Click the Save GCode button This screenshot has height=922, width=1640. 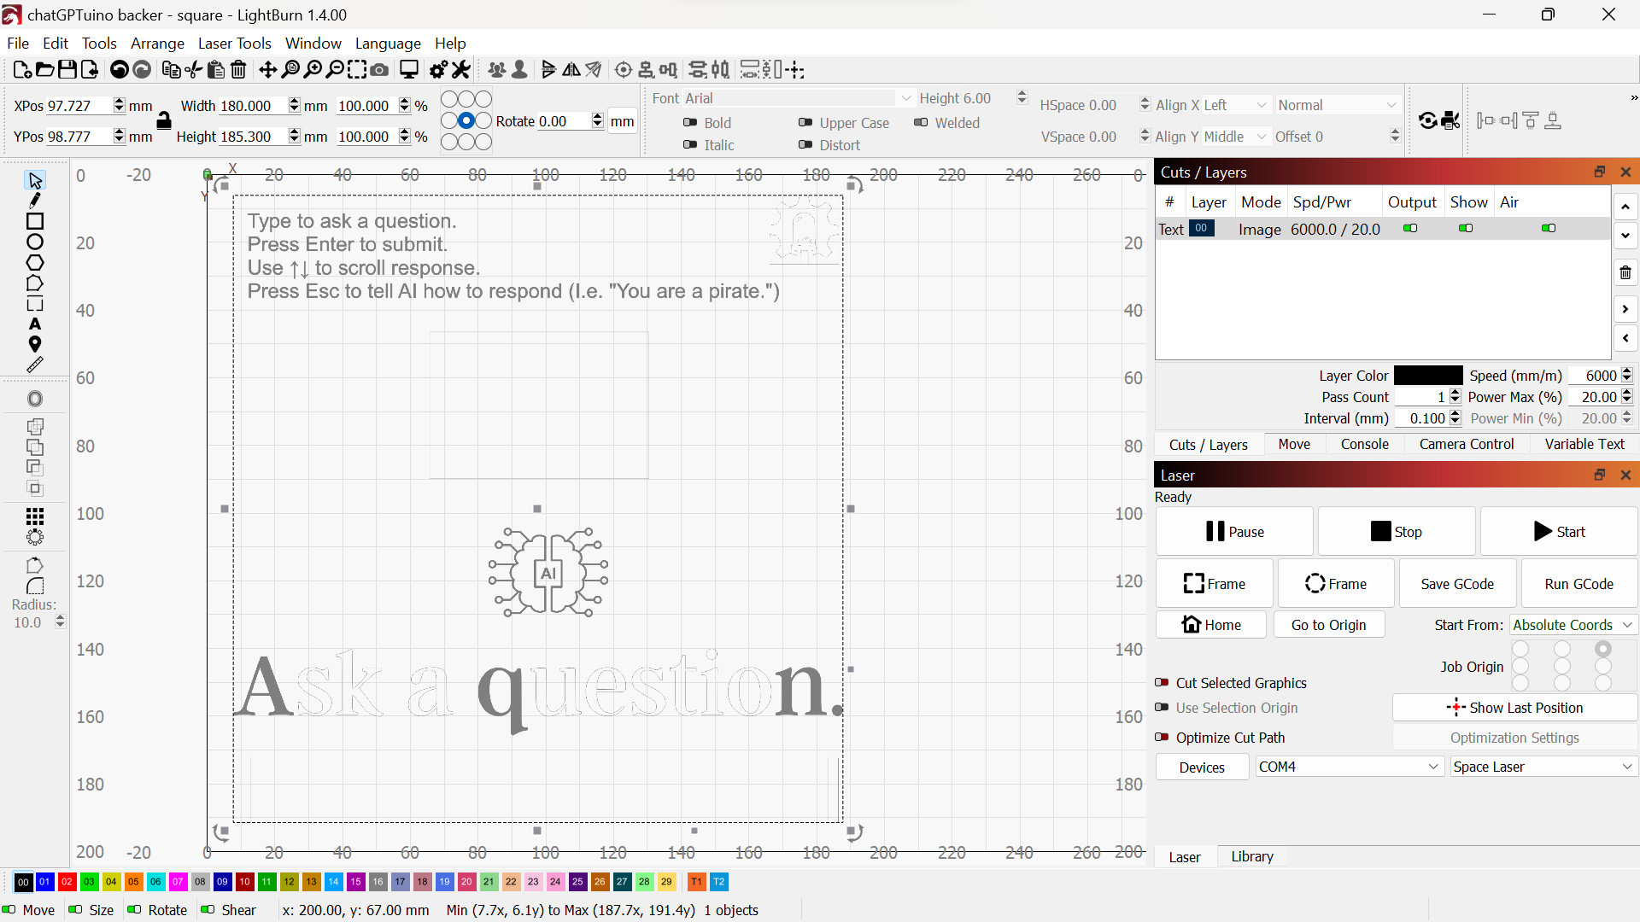pyautogui.click(x=1456, y=584)
